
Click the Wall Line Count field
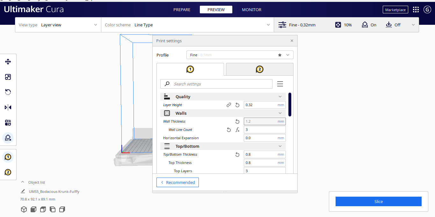(x=265, y=130)
